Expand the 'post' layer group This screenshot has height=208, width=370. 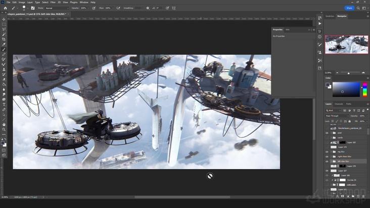click(331, 133)
